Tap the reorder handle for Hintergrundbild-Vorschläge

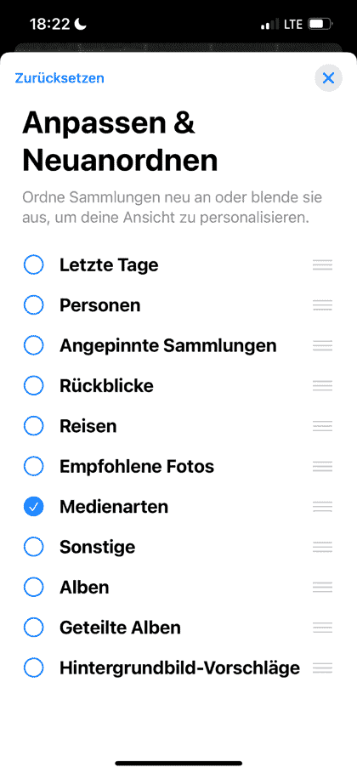(x=322, y=668)
